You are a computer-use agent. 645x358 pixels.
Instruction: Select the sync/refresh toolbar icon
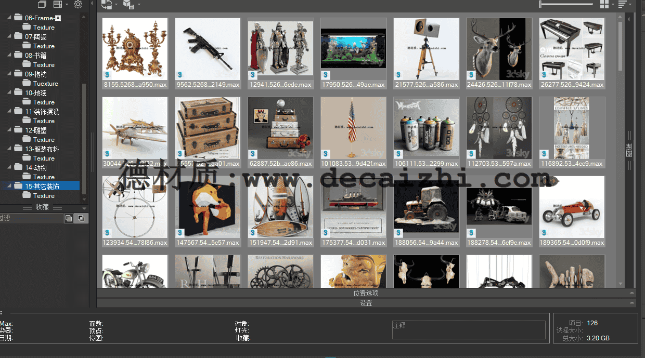[107, 5]
